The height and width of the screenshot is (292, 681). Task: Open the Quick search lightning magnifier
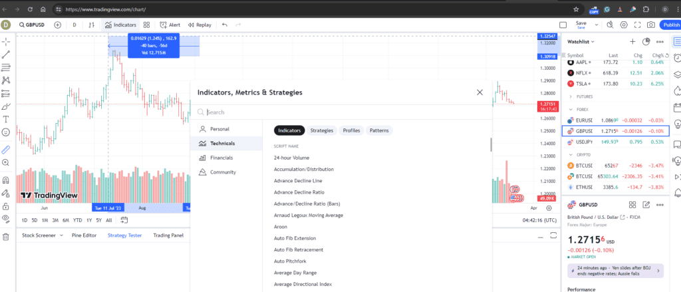tap(611, 25)
